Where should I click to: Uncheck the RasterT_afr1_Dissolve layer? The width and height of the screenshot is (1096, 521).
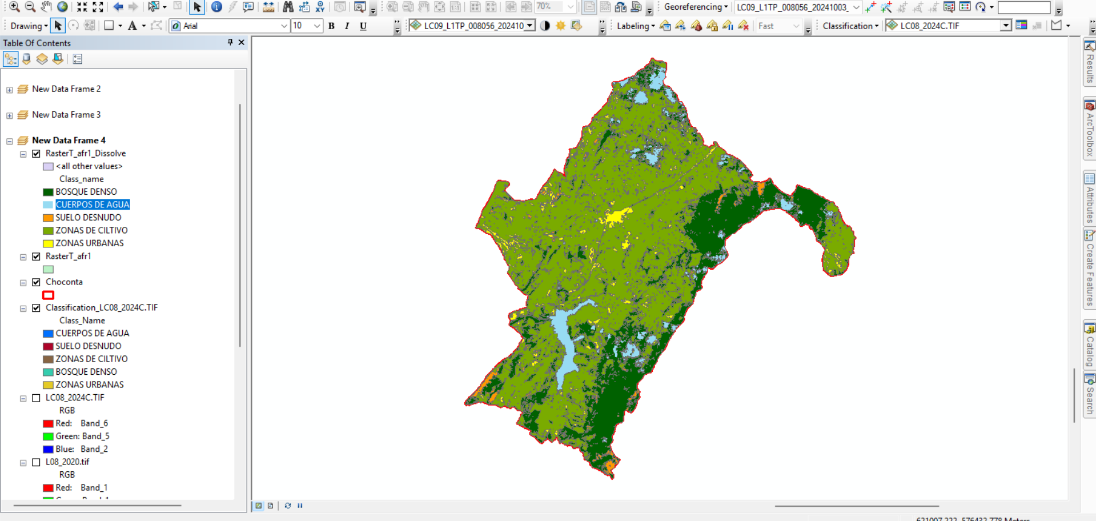[x=36, y=154]
